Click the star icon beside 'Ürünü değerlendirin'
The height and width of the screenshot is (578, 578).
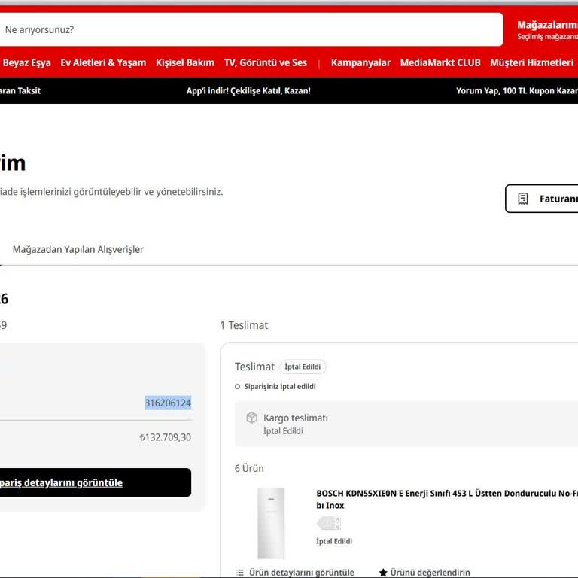(383, 572)
